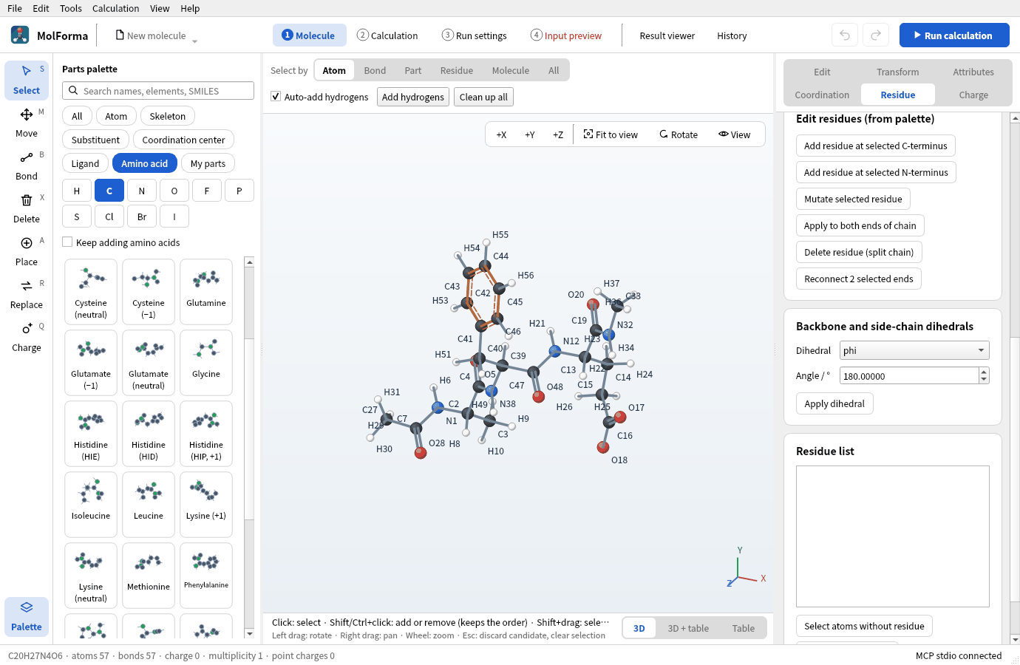
Task: Click the Undo arrow icon
Action: [845, 35]
